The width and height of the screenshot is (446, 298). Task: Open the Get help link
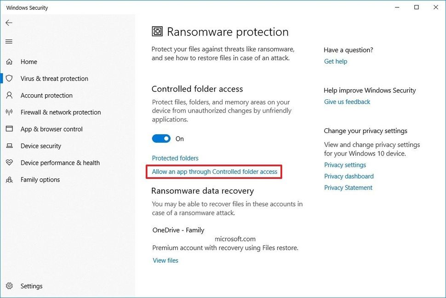[x=335, y=61]
